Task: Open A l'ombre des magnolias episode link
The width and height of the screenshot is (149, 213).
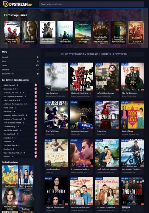Action: coord(16,104)
